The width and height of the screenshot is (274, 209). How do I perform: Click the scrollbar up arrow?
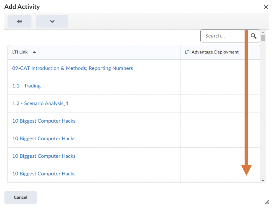coord(263,32)
